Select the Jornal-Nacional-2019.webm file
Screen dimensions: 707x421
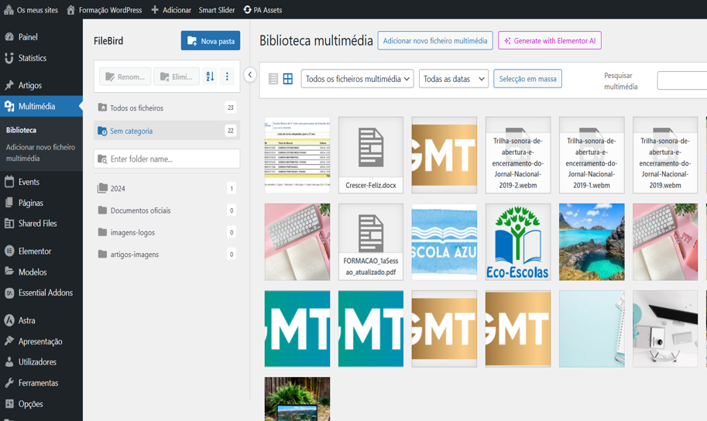point(665,155)
